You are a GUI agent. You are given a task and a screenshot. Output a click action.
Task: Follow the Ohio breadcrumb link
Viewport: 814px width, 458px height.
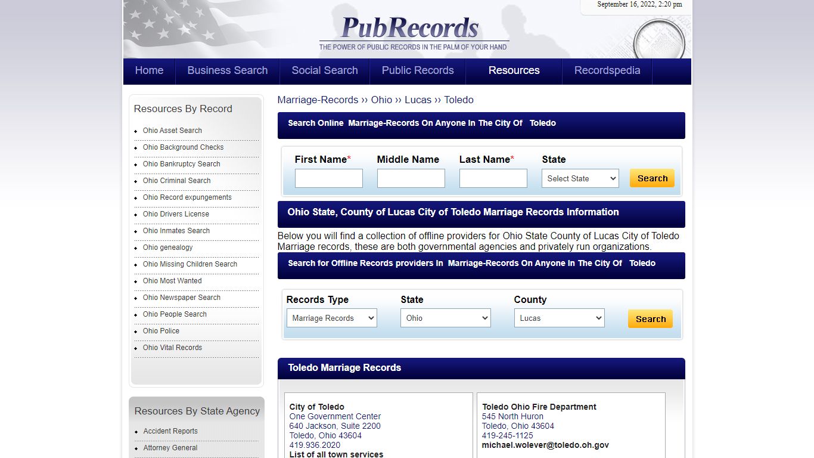click(381, 100)
